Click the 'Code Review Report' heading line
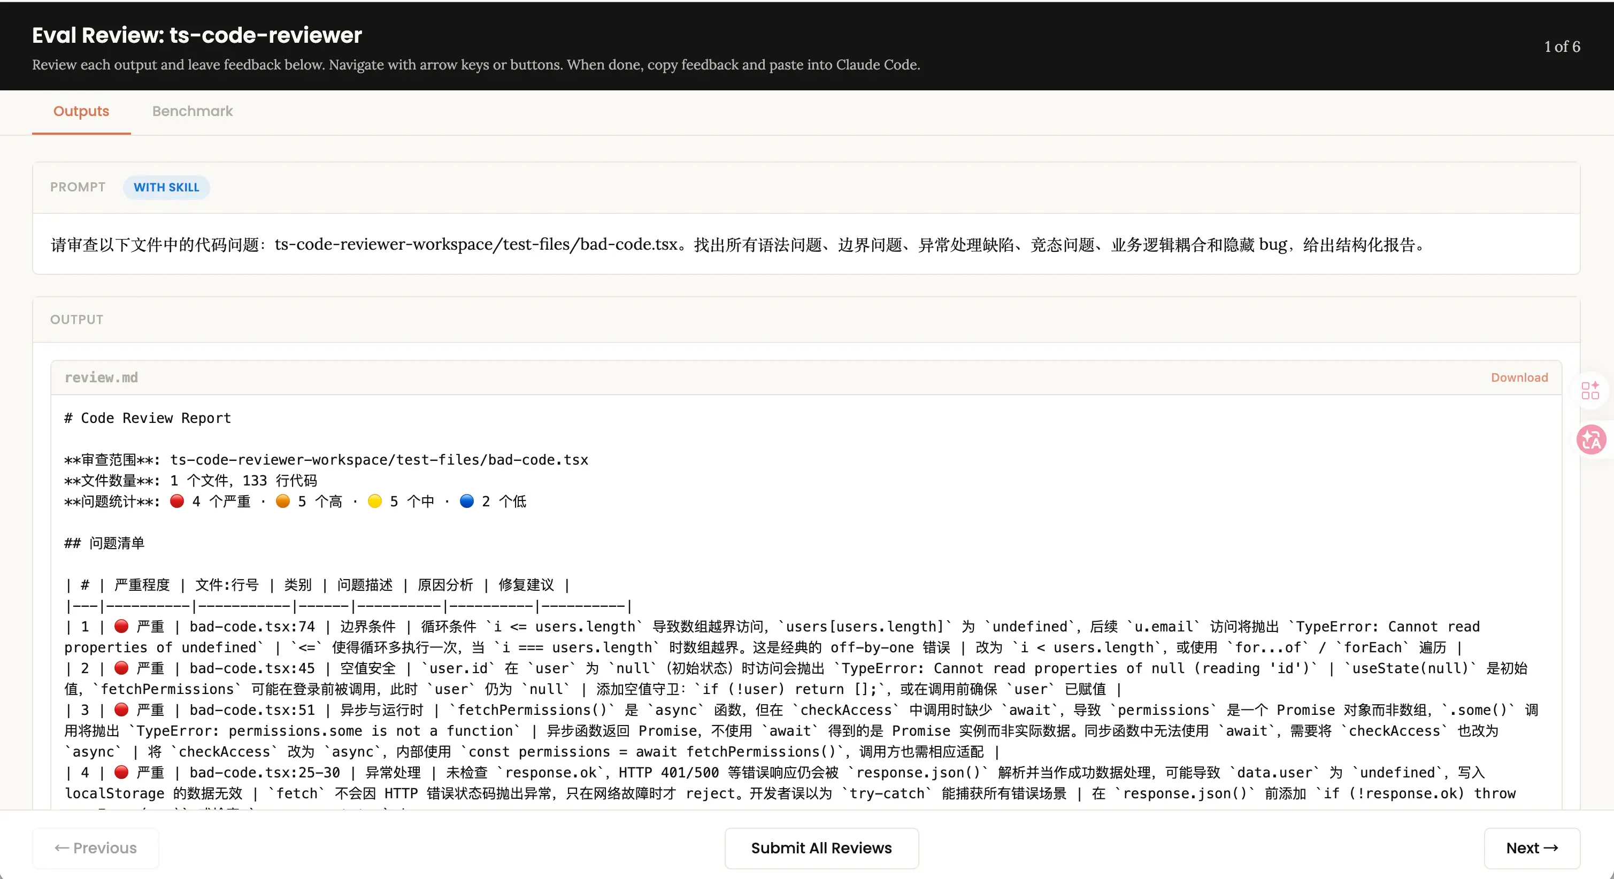Viewport: 1614px width, 879px height. click(148, 418)
